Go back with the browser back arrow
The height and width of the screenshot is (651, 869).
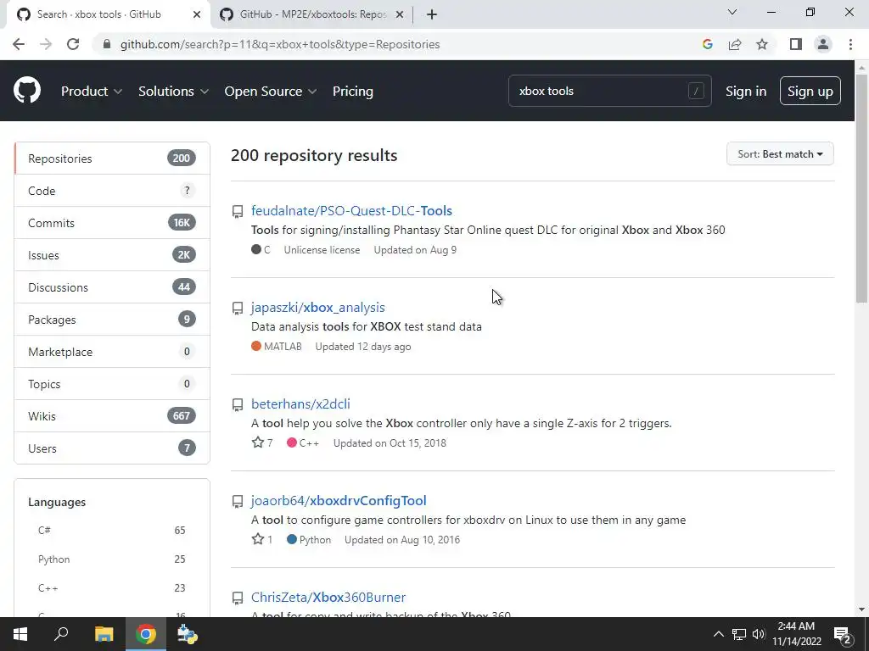(19, 44)
